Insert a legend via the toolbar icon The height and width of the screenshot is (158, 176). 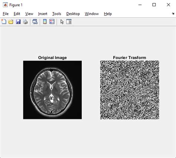point(52,22)
